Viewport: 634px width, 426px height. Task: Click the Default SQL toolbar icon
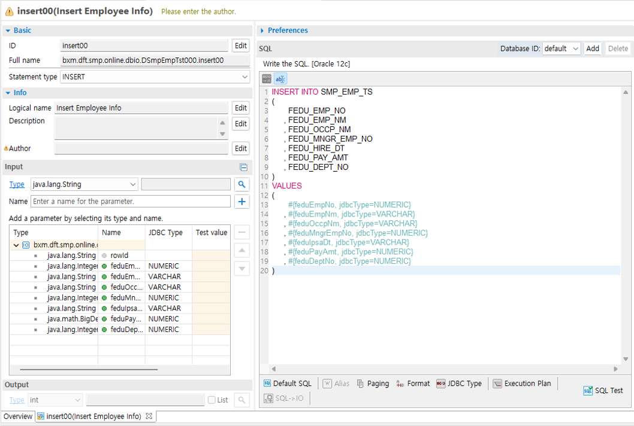pos(267,384)
